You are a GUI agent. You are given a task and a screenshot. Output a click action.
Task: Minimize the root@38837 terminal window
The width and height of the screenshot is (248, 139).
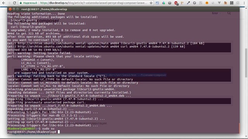click(x=14, y=9)
